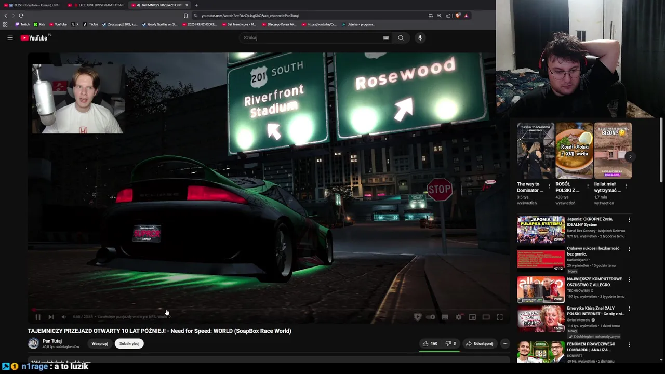Image resolution: width=665 pixels, height=374 pixels.
Task: Open options for Ciekawy sukces video
Action: point(629,249)
